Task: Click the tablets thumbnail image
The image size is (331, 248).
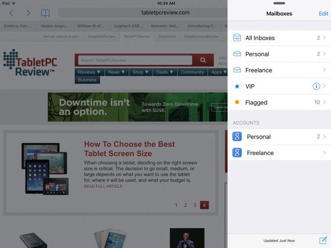Action: [45, 169]
